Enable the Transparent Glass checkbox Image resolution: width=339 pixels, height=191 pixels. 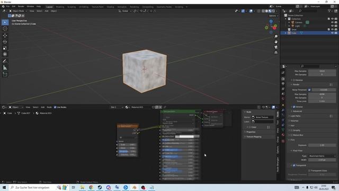[309, 171]
